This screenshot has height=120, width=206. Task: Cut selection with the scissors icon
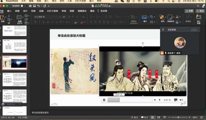[9, 16]
